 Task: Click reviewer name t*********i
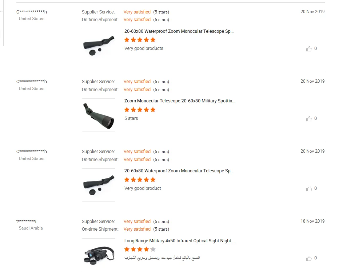[26, 222]
